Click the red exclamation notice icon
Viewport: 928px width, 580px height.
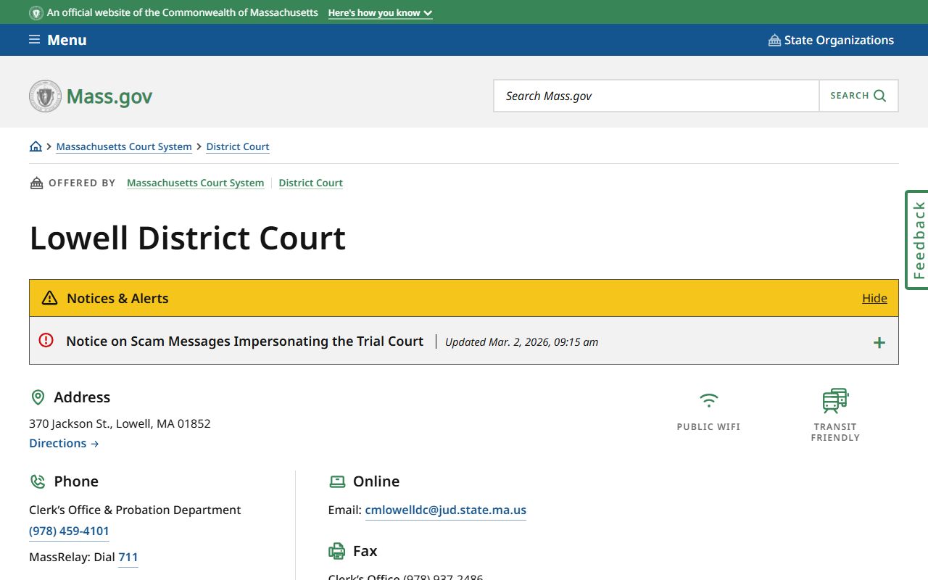click(46, 340)
